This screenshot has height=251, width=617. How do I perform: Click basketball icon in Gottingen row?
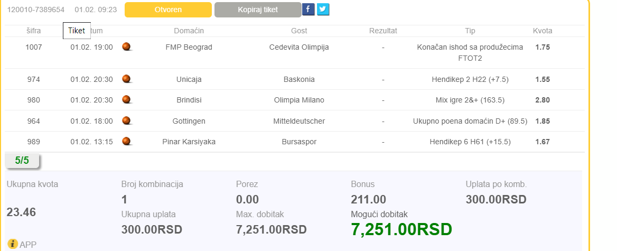(127, 121)
